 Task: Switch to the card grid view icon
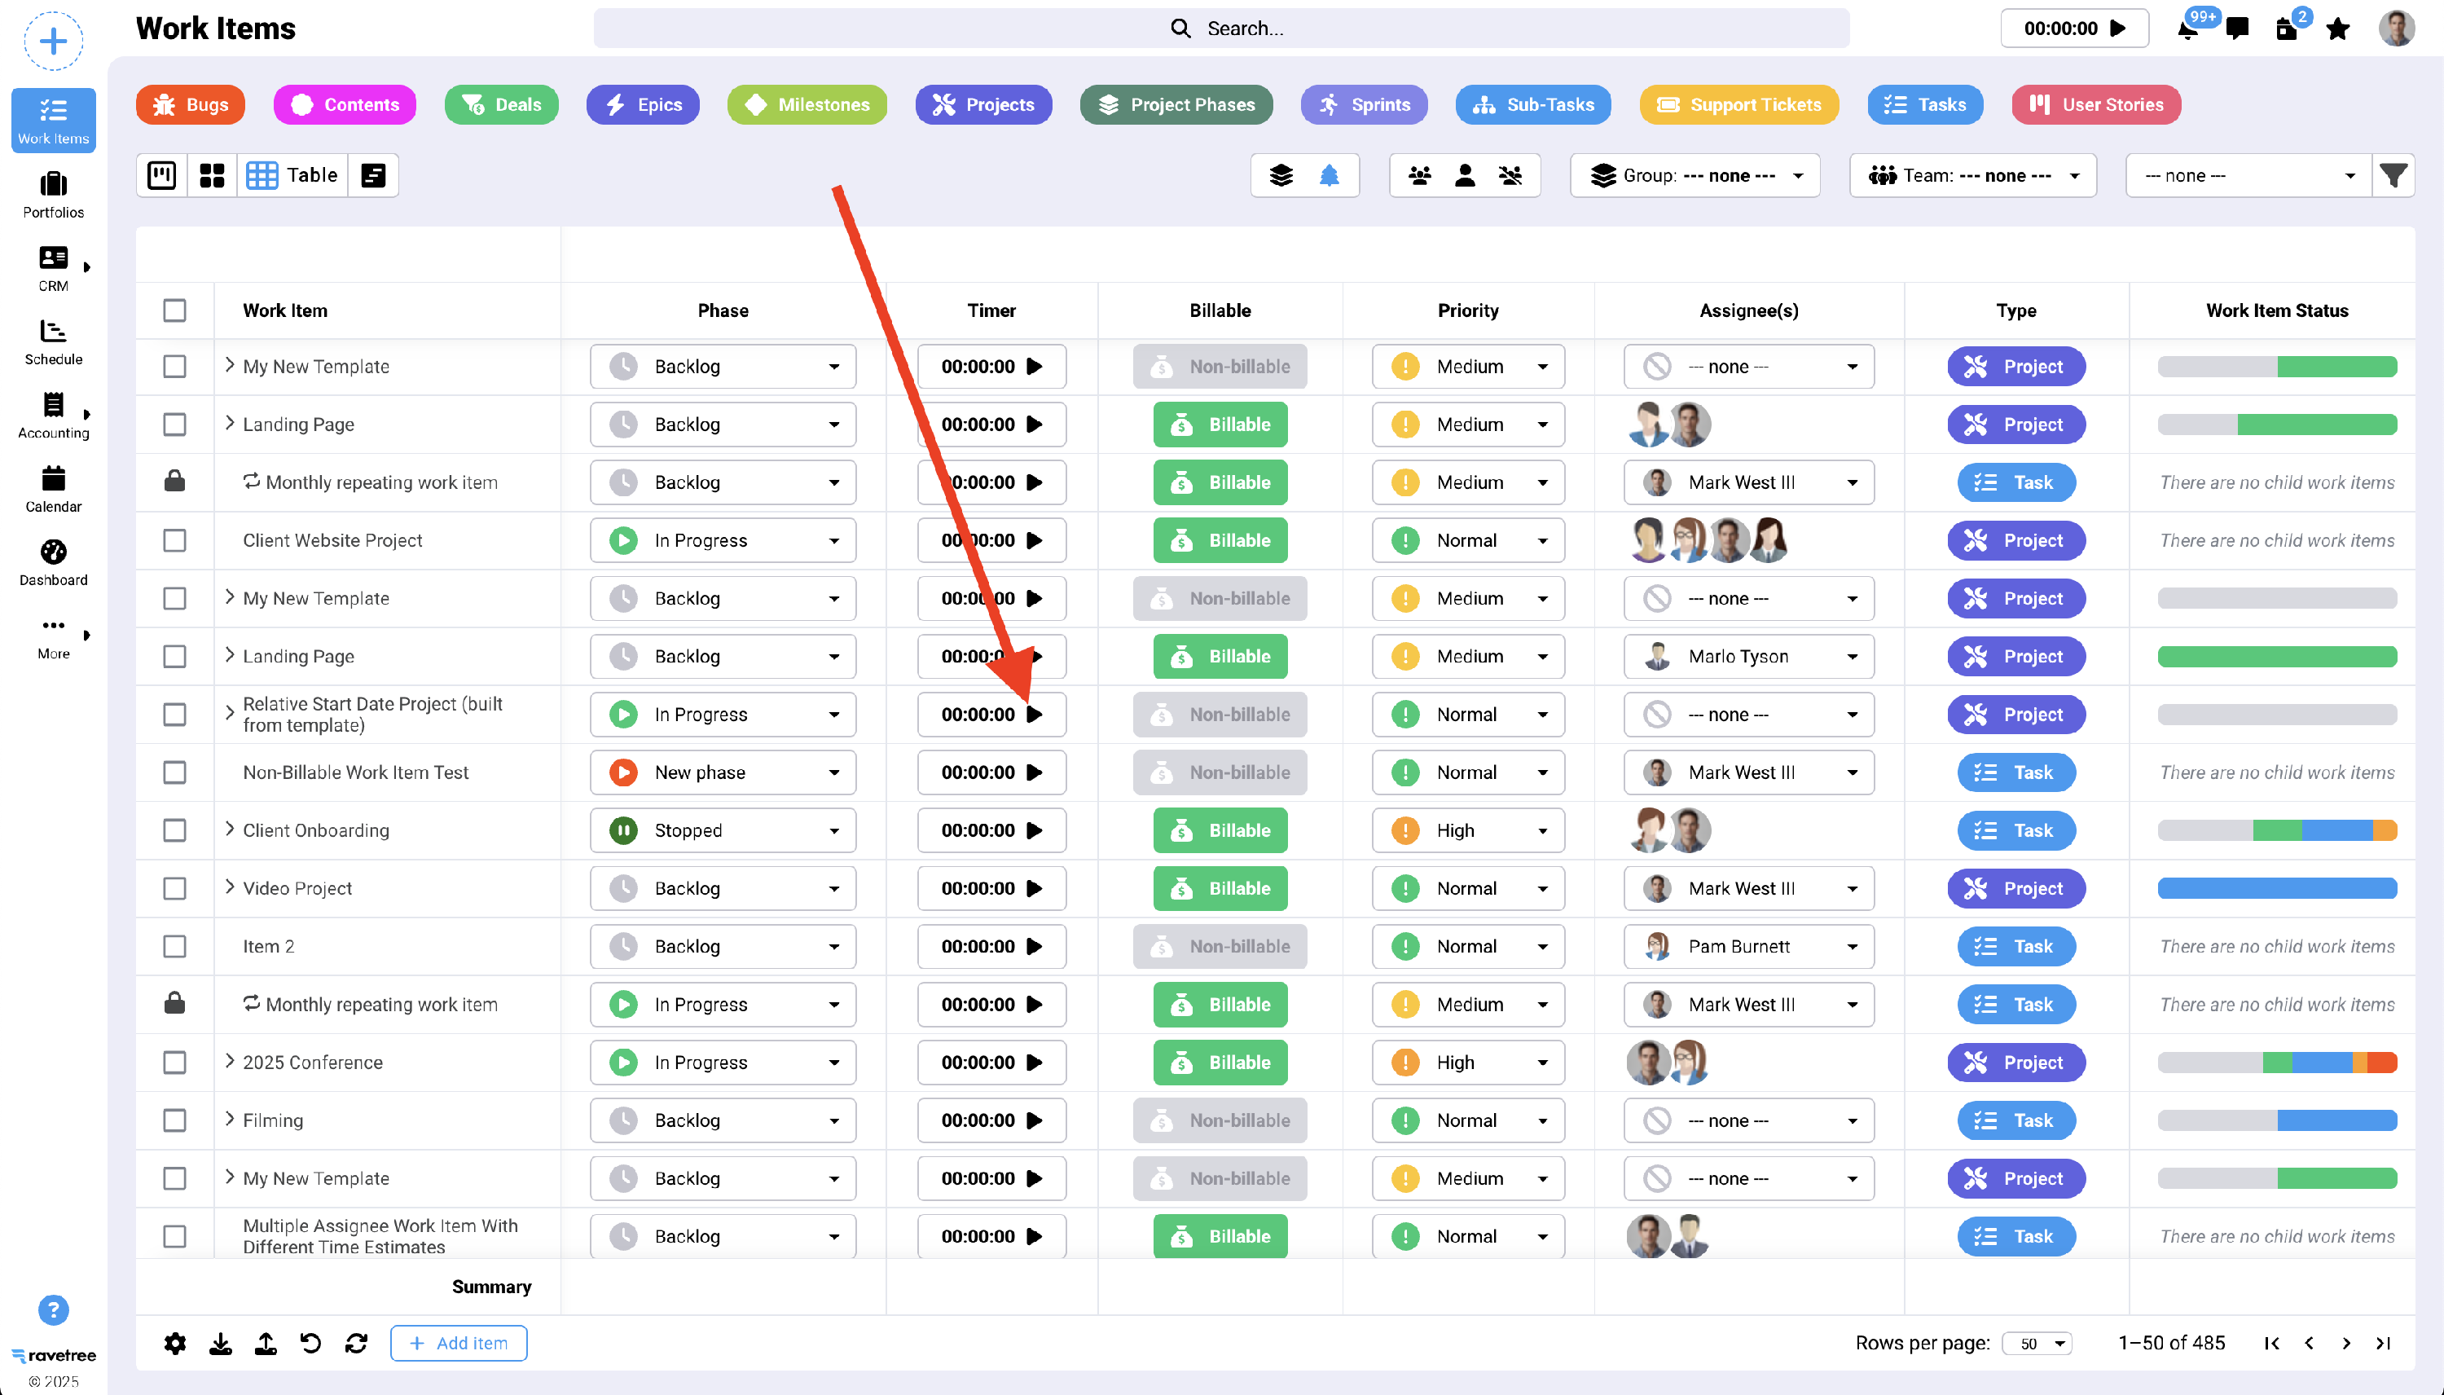(212, 175)
